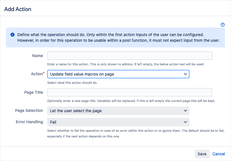Open the Error Handling dropdown set to Fail
This screenshot has width=231, height=161.
118,122
